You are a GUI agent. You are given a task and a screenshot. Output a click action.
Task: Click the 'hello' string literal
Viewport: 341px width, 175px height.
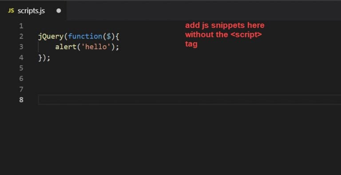point(96,47)
